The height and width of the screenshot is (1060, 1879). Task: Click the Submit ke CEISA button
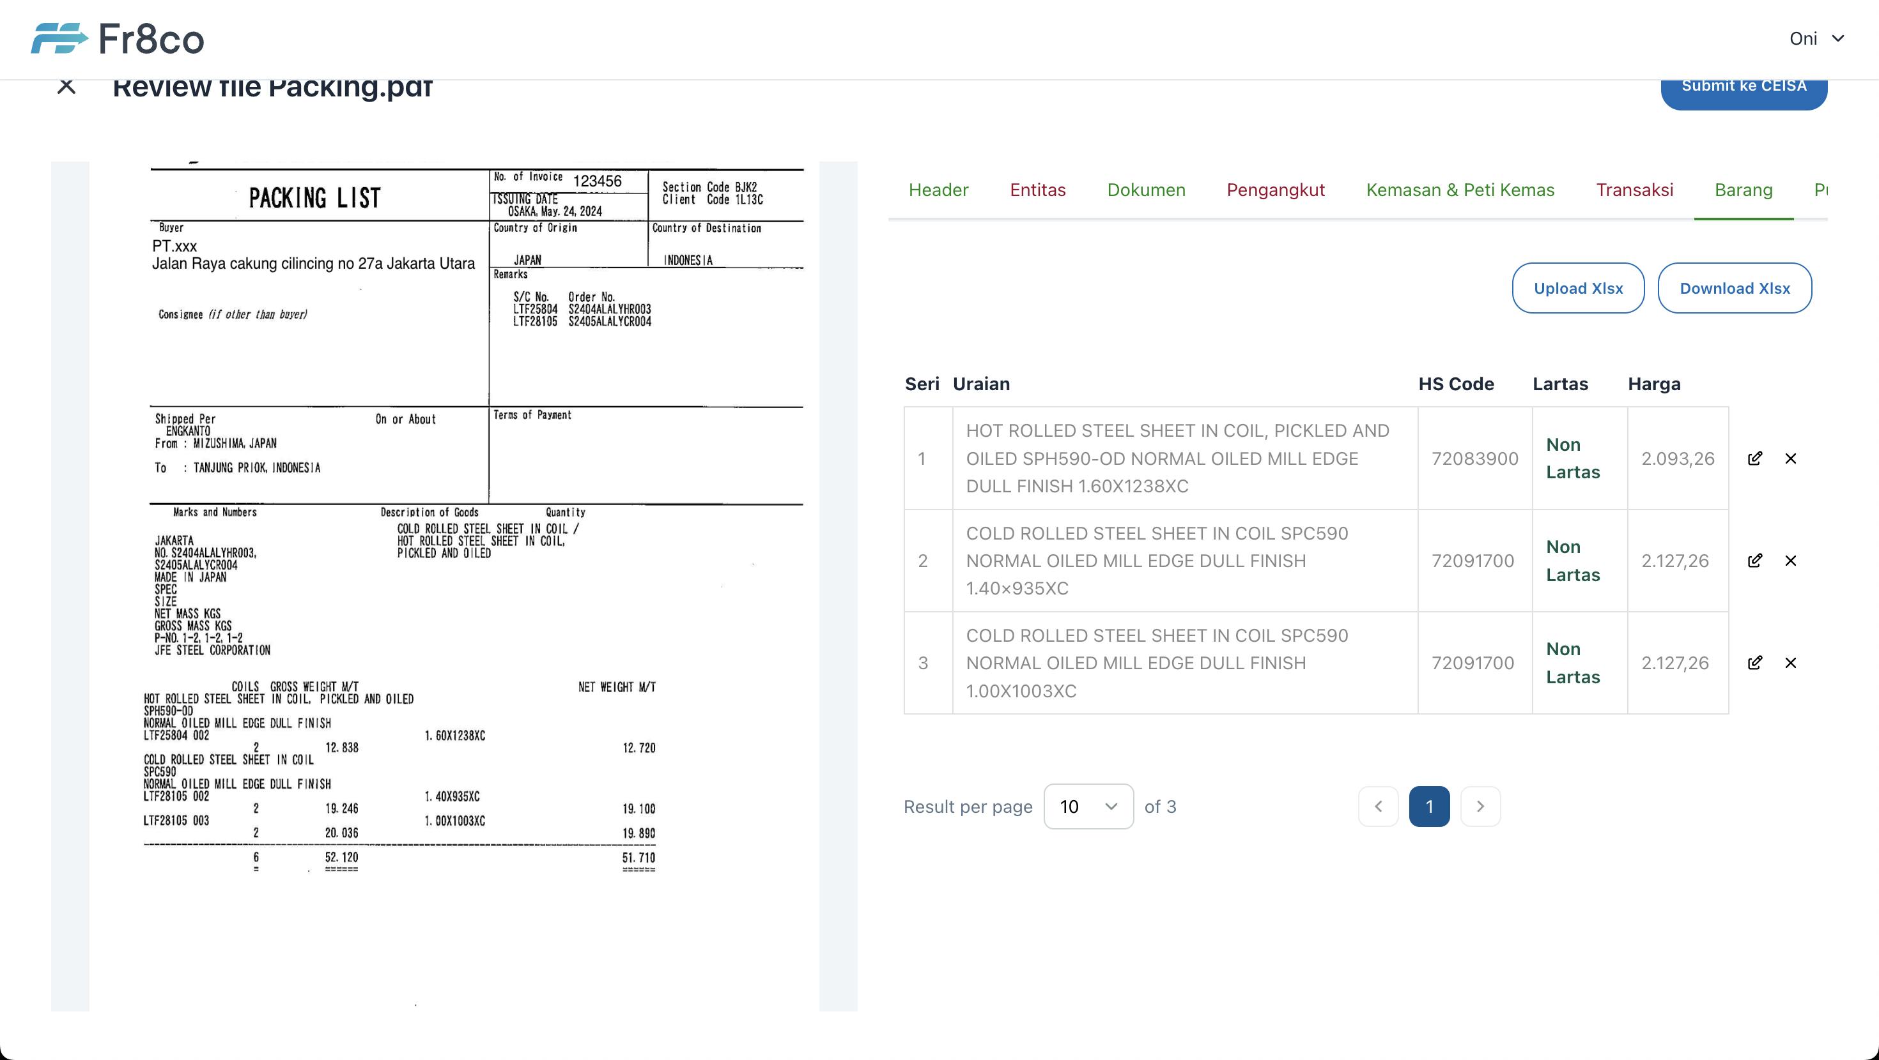(x=1744, y=85)
